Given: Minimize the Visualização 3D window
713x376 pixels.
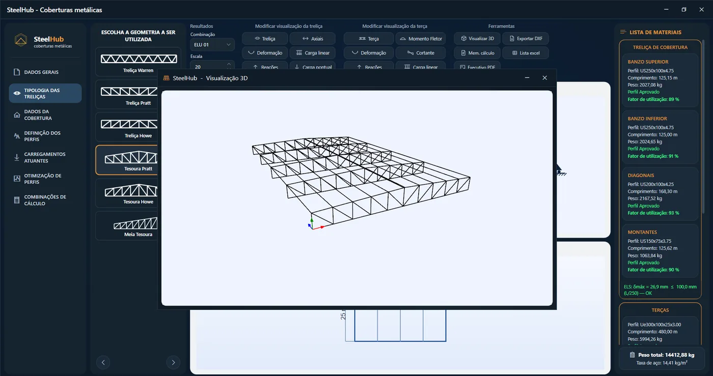Looking at the screenshot, I should coord(527,78).
